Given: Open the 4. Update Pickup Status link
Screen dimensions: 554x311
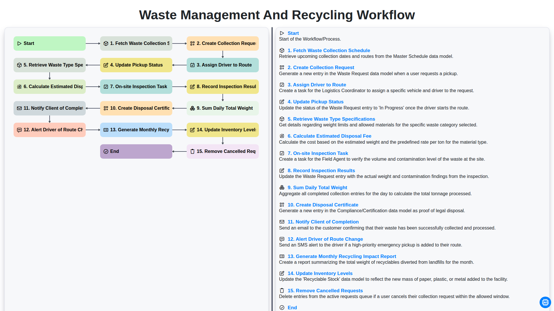Looking at the screenshot, I should click(x=315, y=102).
